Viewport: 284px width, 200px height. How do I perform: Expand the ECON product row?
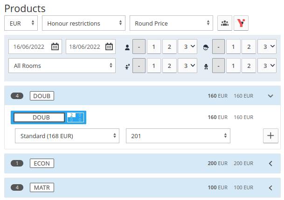pos(270,163)
